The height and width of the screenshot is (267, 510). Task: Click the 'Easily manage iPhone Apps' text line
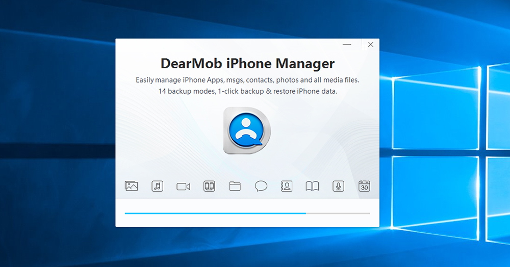tap(247, 80)
